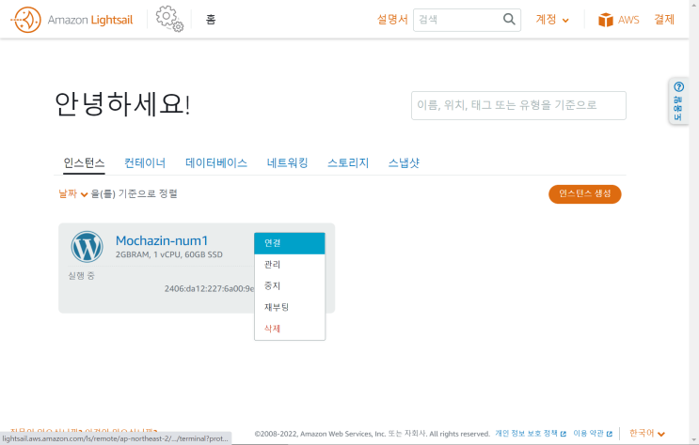Choose 중지 from the context menu
The height and width of the screenshot is (445, 699).
pyautogui.click(x=290, y=286)
